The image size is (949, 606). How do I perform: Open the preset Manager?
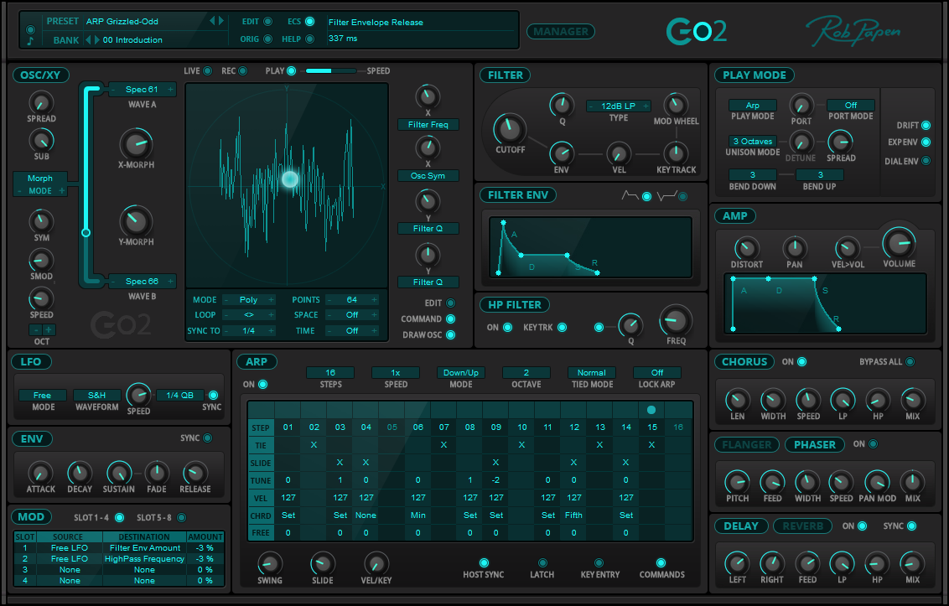tap(561, 32)
